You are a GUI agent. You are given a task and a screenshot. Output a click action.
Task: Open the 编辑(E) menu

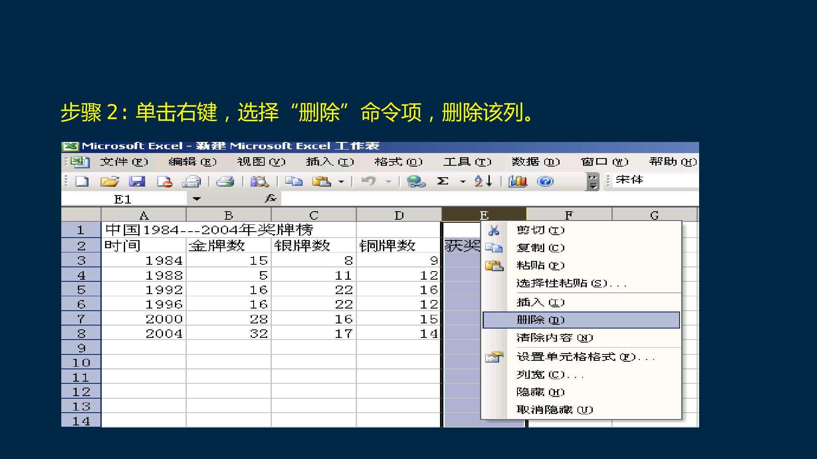pyautogui.click(x=192, y=162)
